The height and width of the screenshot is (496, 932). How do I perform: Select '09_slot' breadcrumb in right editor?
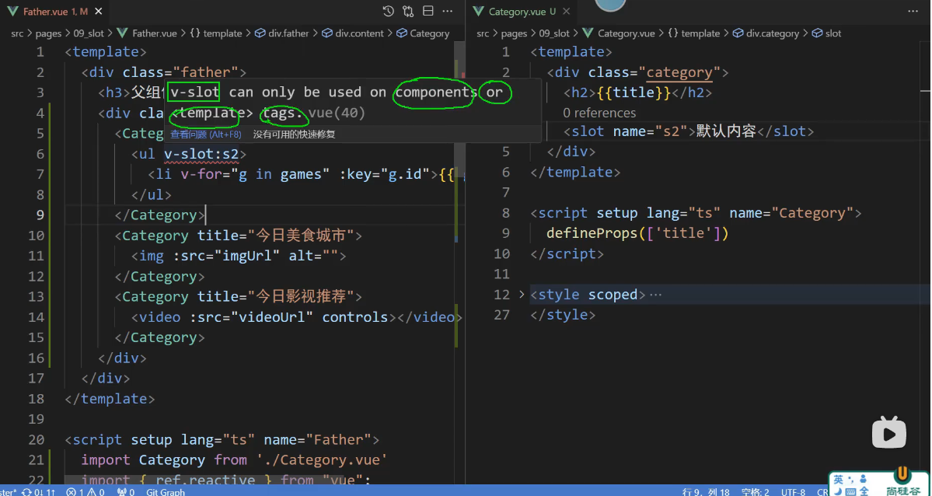[x=554, y=33]
